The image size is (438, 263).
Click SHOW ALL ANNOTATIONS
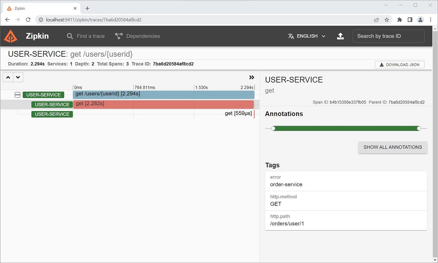click(x=393, y=147)
